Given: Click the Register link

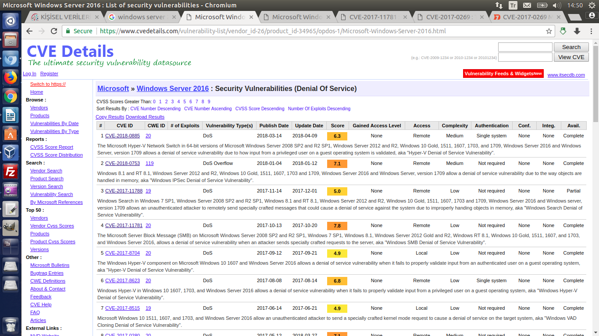Looking at the screenshot, I should click(x=49, y=73).
